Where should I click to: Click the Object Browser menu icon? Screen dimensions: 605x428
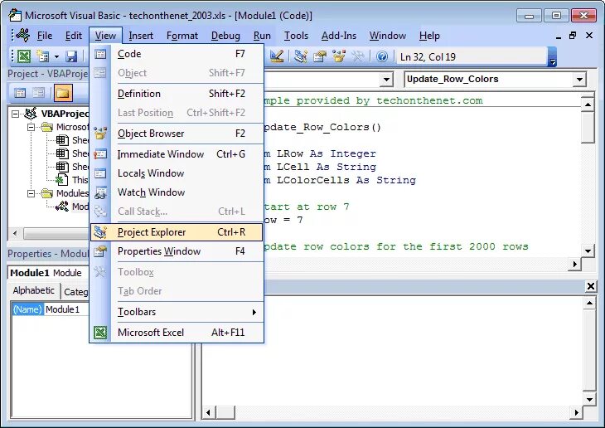coord(100,134)
